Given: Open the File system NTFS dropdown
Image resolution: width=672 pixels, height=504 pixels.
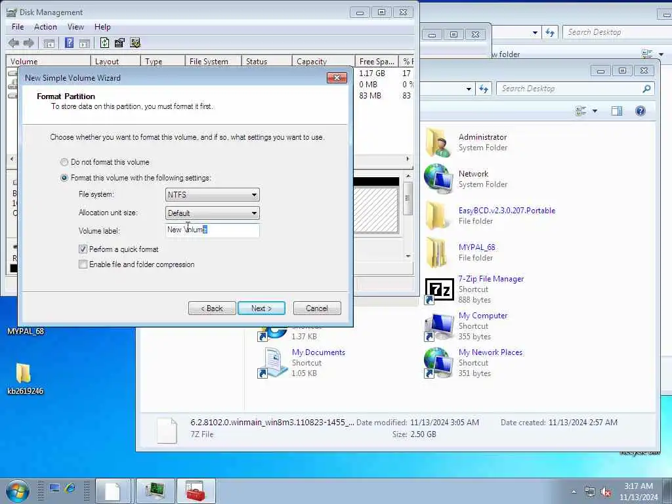Looking at the screenshot, I should (x=213, y=195).
